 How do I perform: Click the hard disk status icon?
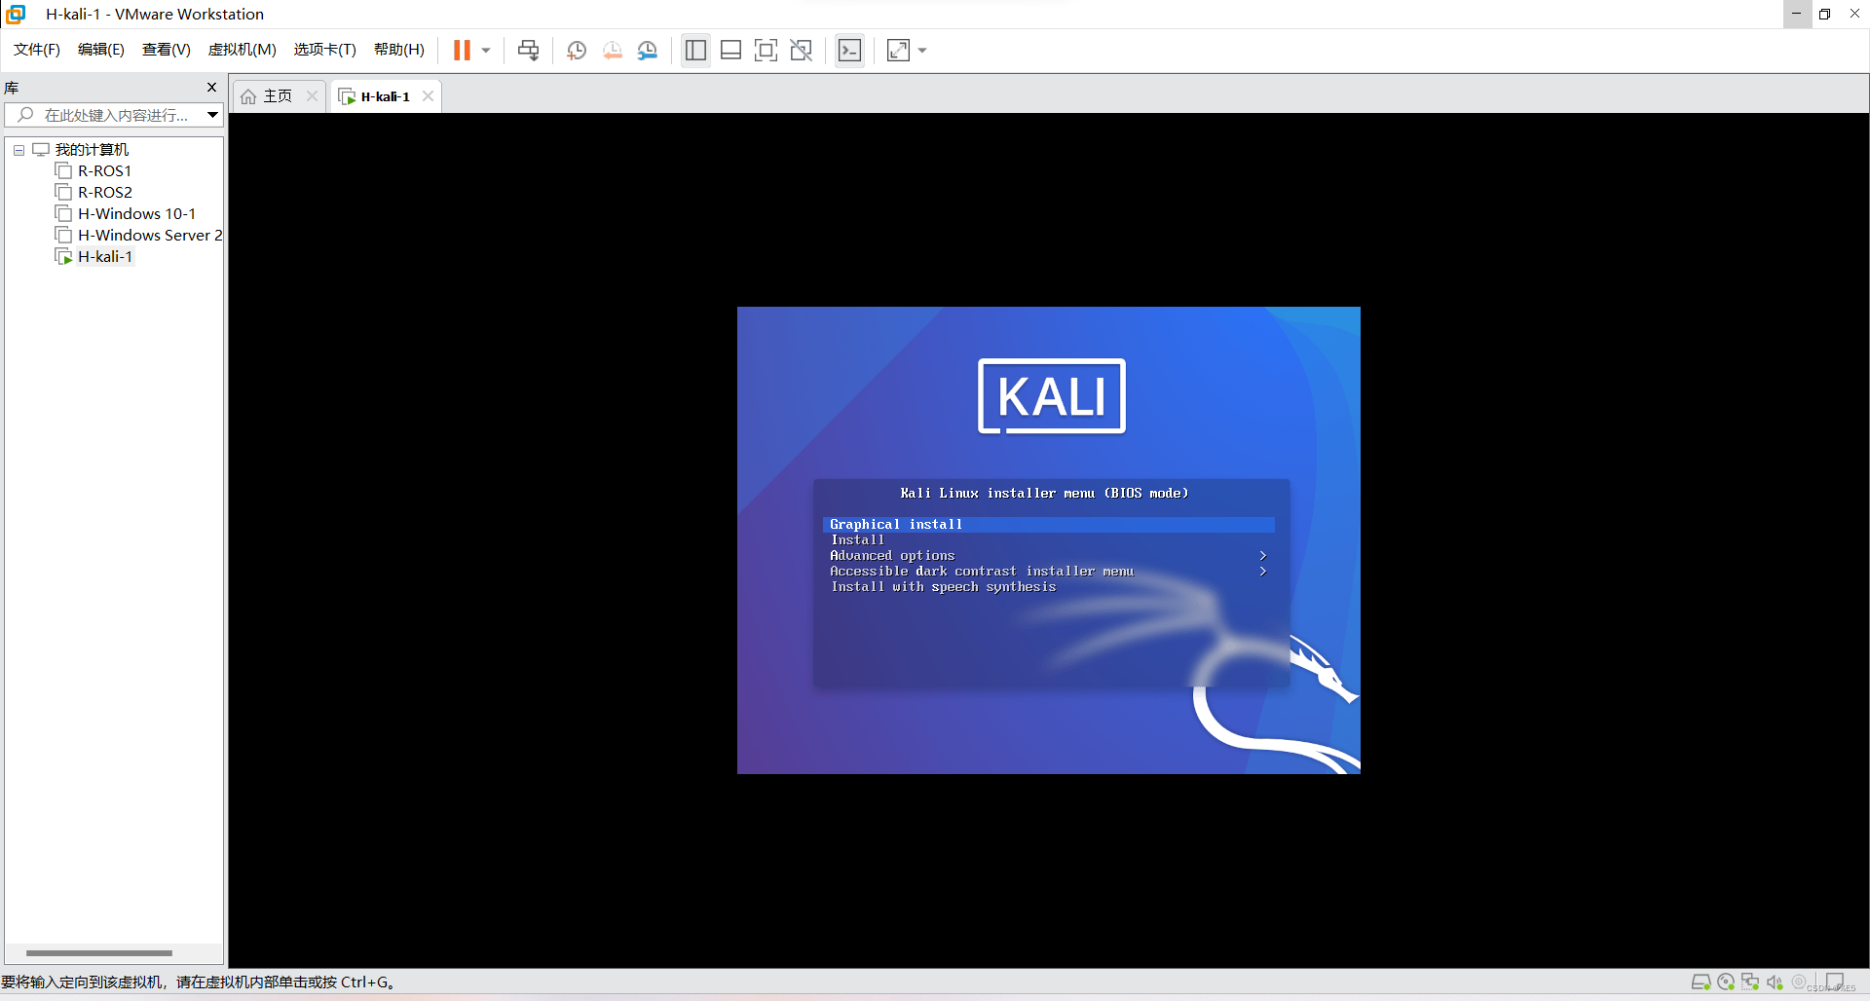coord(1701,982)
